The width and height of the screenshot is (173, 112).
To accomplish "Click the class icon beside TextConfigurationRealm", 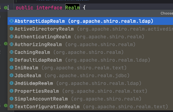I will pos(12,106).
